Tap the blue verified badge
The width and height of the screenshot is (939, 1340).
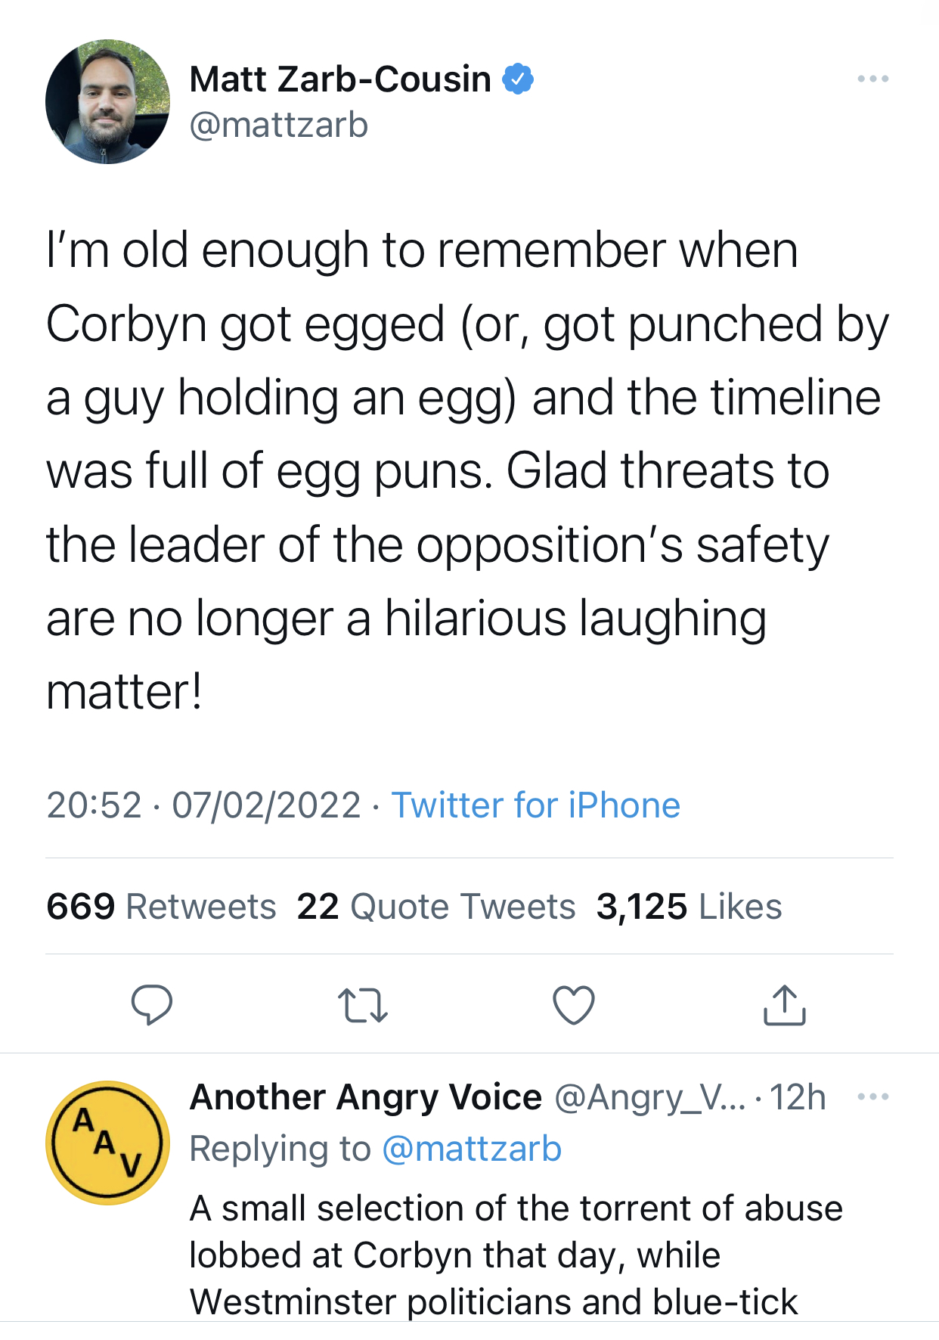[x=519, y=79]
